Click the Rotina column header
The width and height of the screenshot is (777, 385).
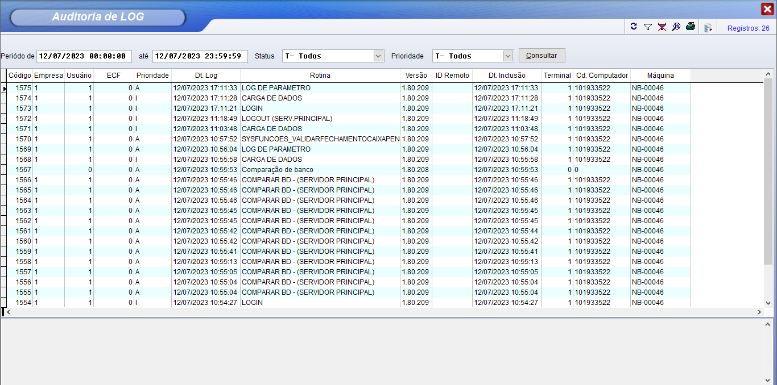tap(320, 75)
